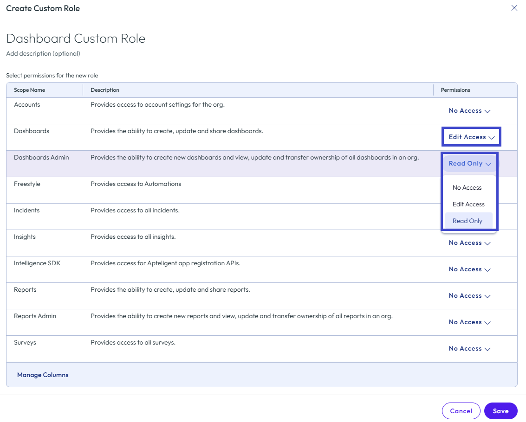This screenshot has width=526, height=422.
Task: Choose Read Only in open menu
Action: (x=468, y=221)
